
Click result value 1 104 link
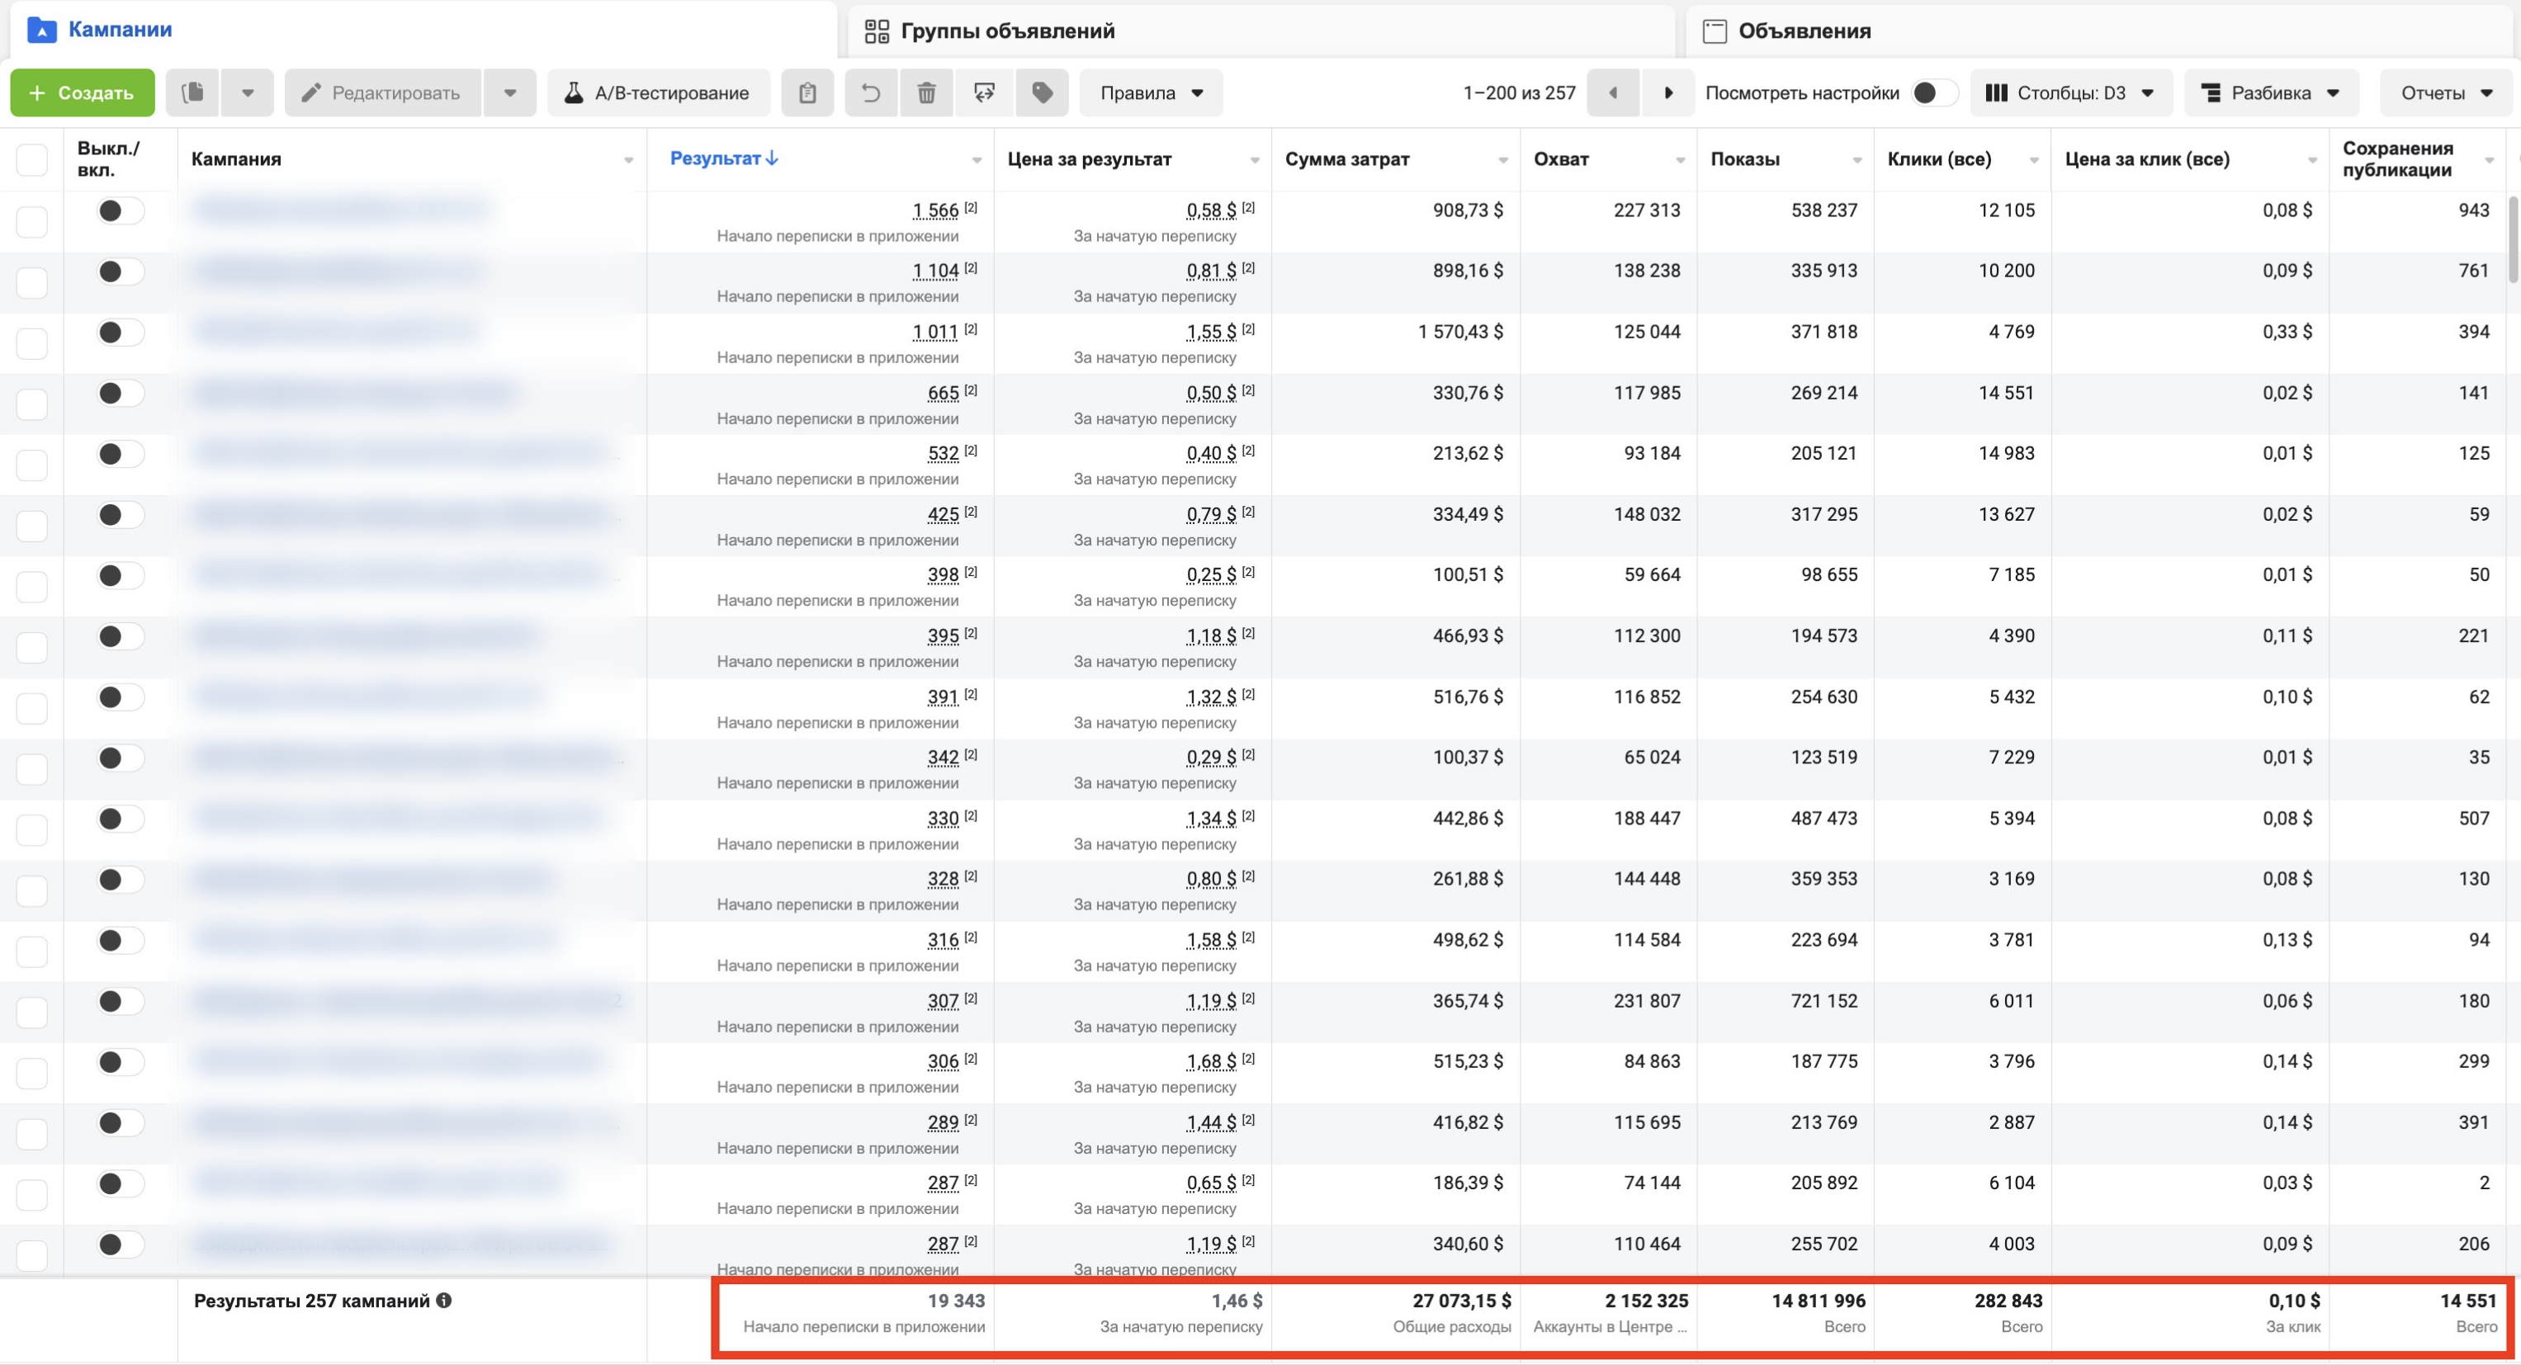(x=935, y=271)
